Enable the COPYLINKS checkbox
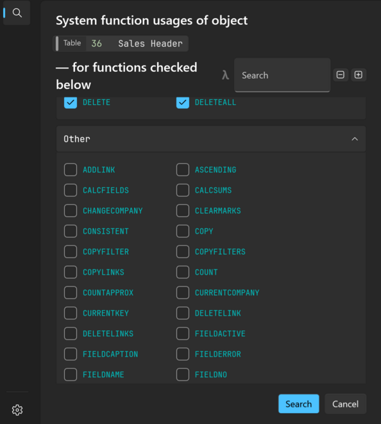The width and height of the screenshot is (381, 424). tap(71, 272)
